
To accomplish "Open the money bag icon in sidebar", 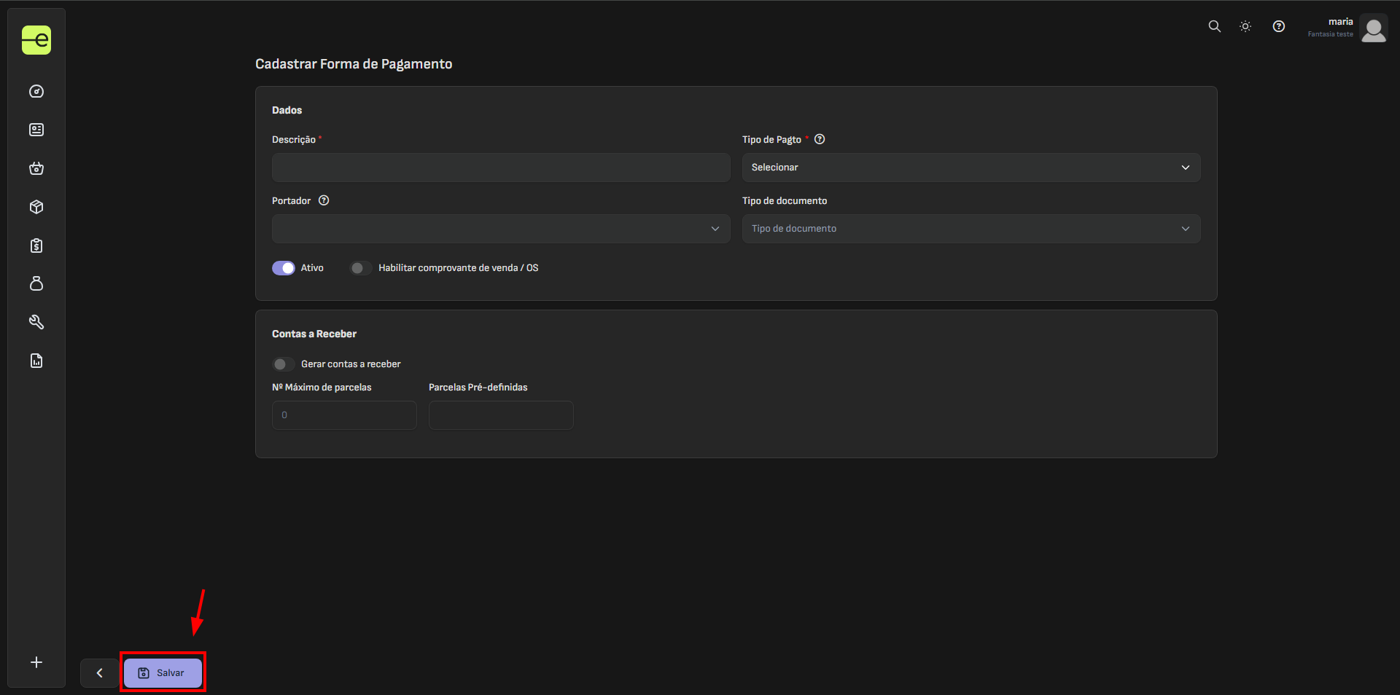I will click(36, 283).
